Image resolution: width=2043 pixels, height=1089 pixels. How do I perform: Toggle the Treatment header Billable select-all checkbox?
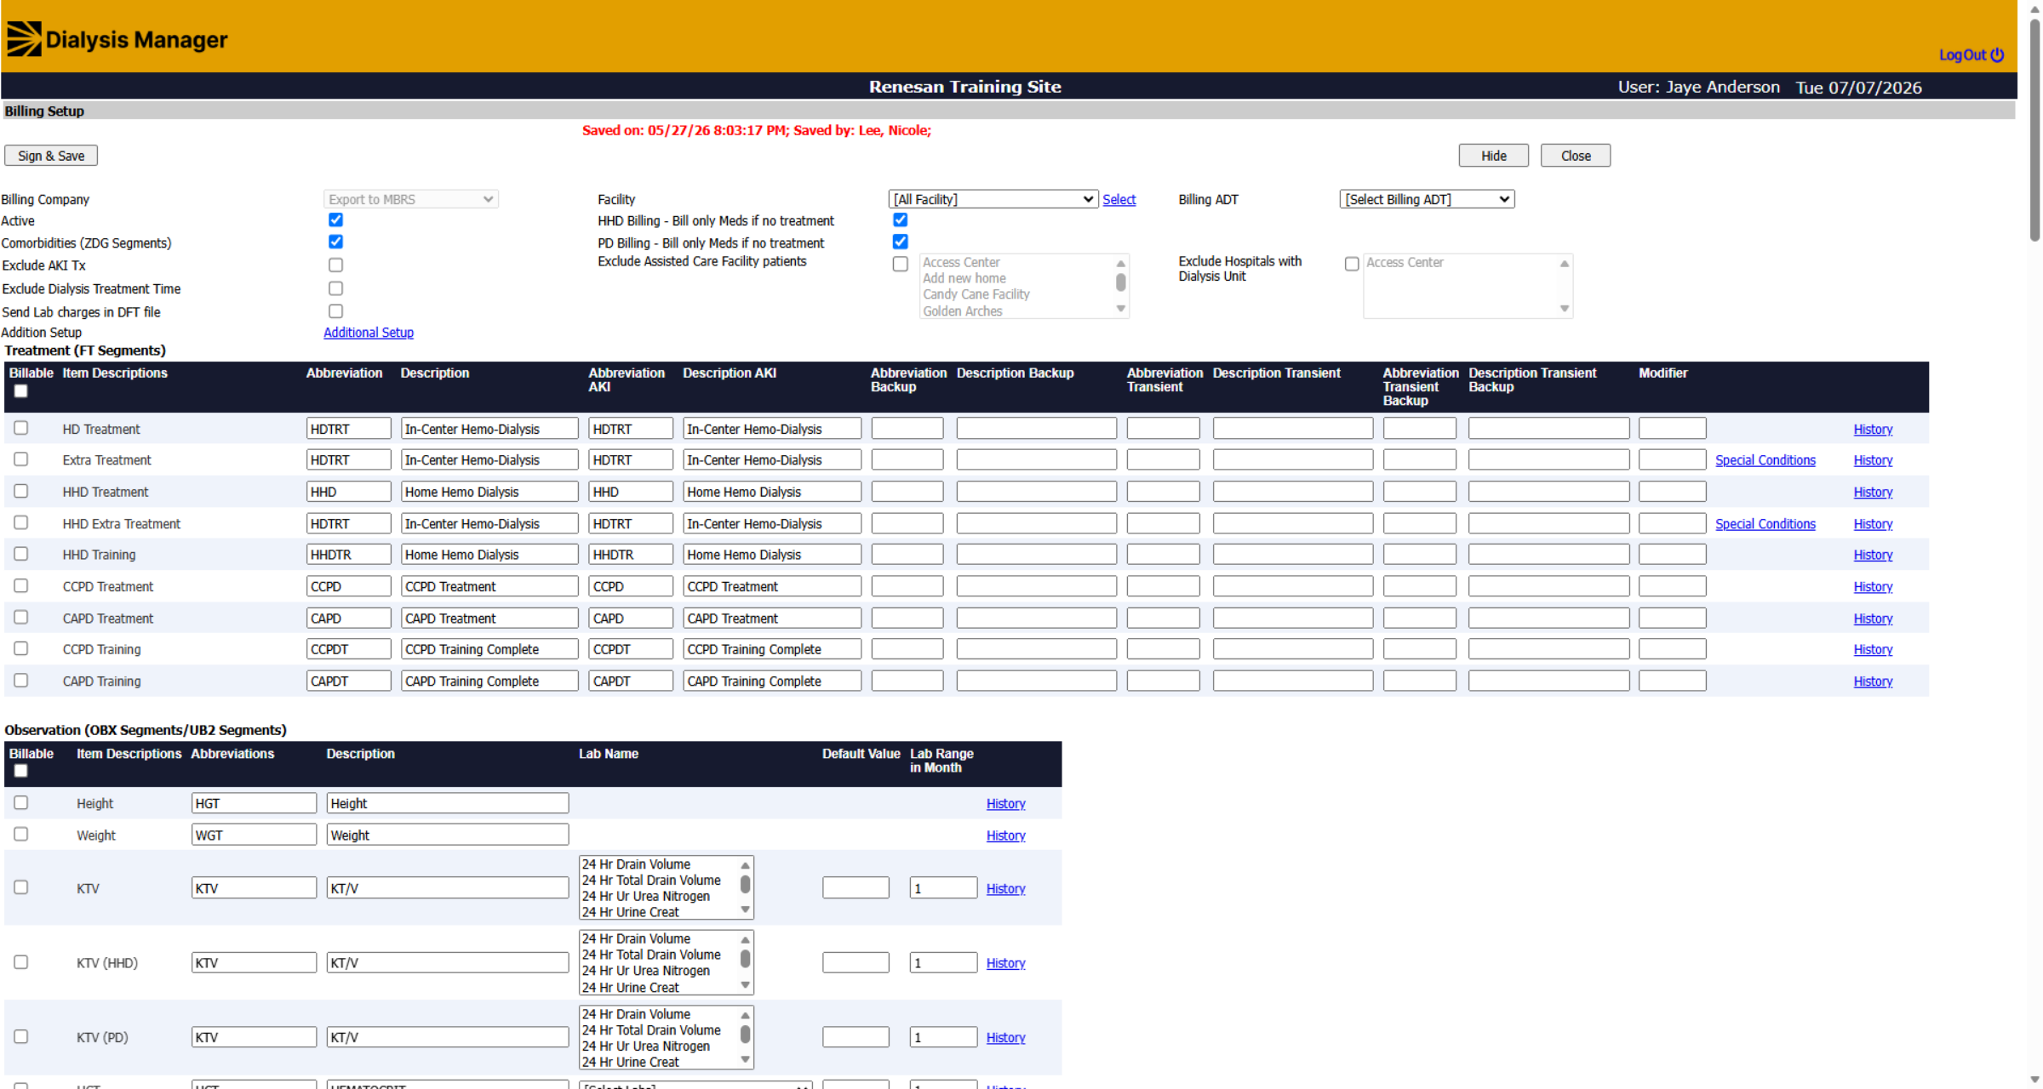[x=20, y=391]
